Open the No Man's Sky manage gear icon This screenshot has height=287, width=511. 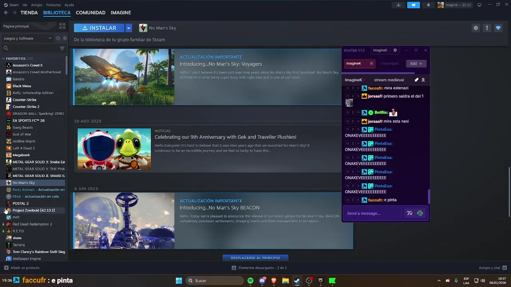point(475,28)
